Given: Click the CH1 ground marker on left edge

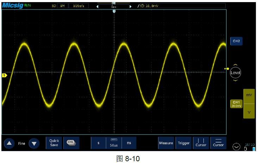Looking at the screenshot, I should coord(5,75).
